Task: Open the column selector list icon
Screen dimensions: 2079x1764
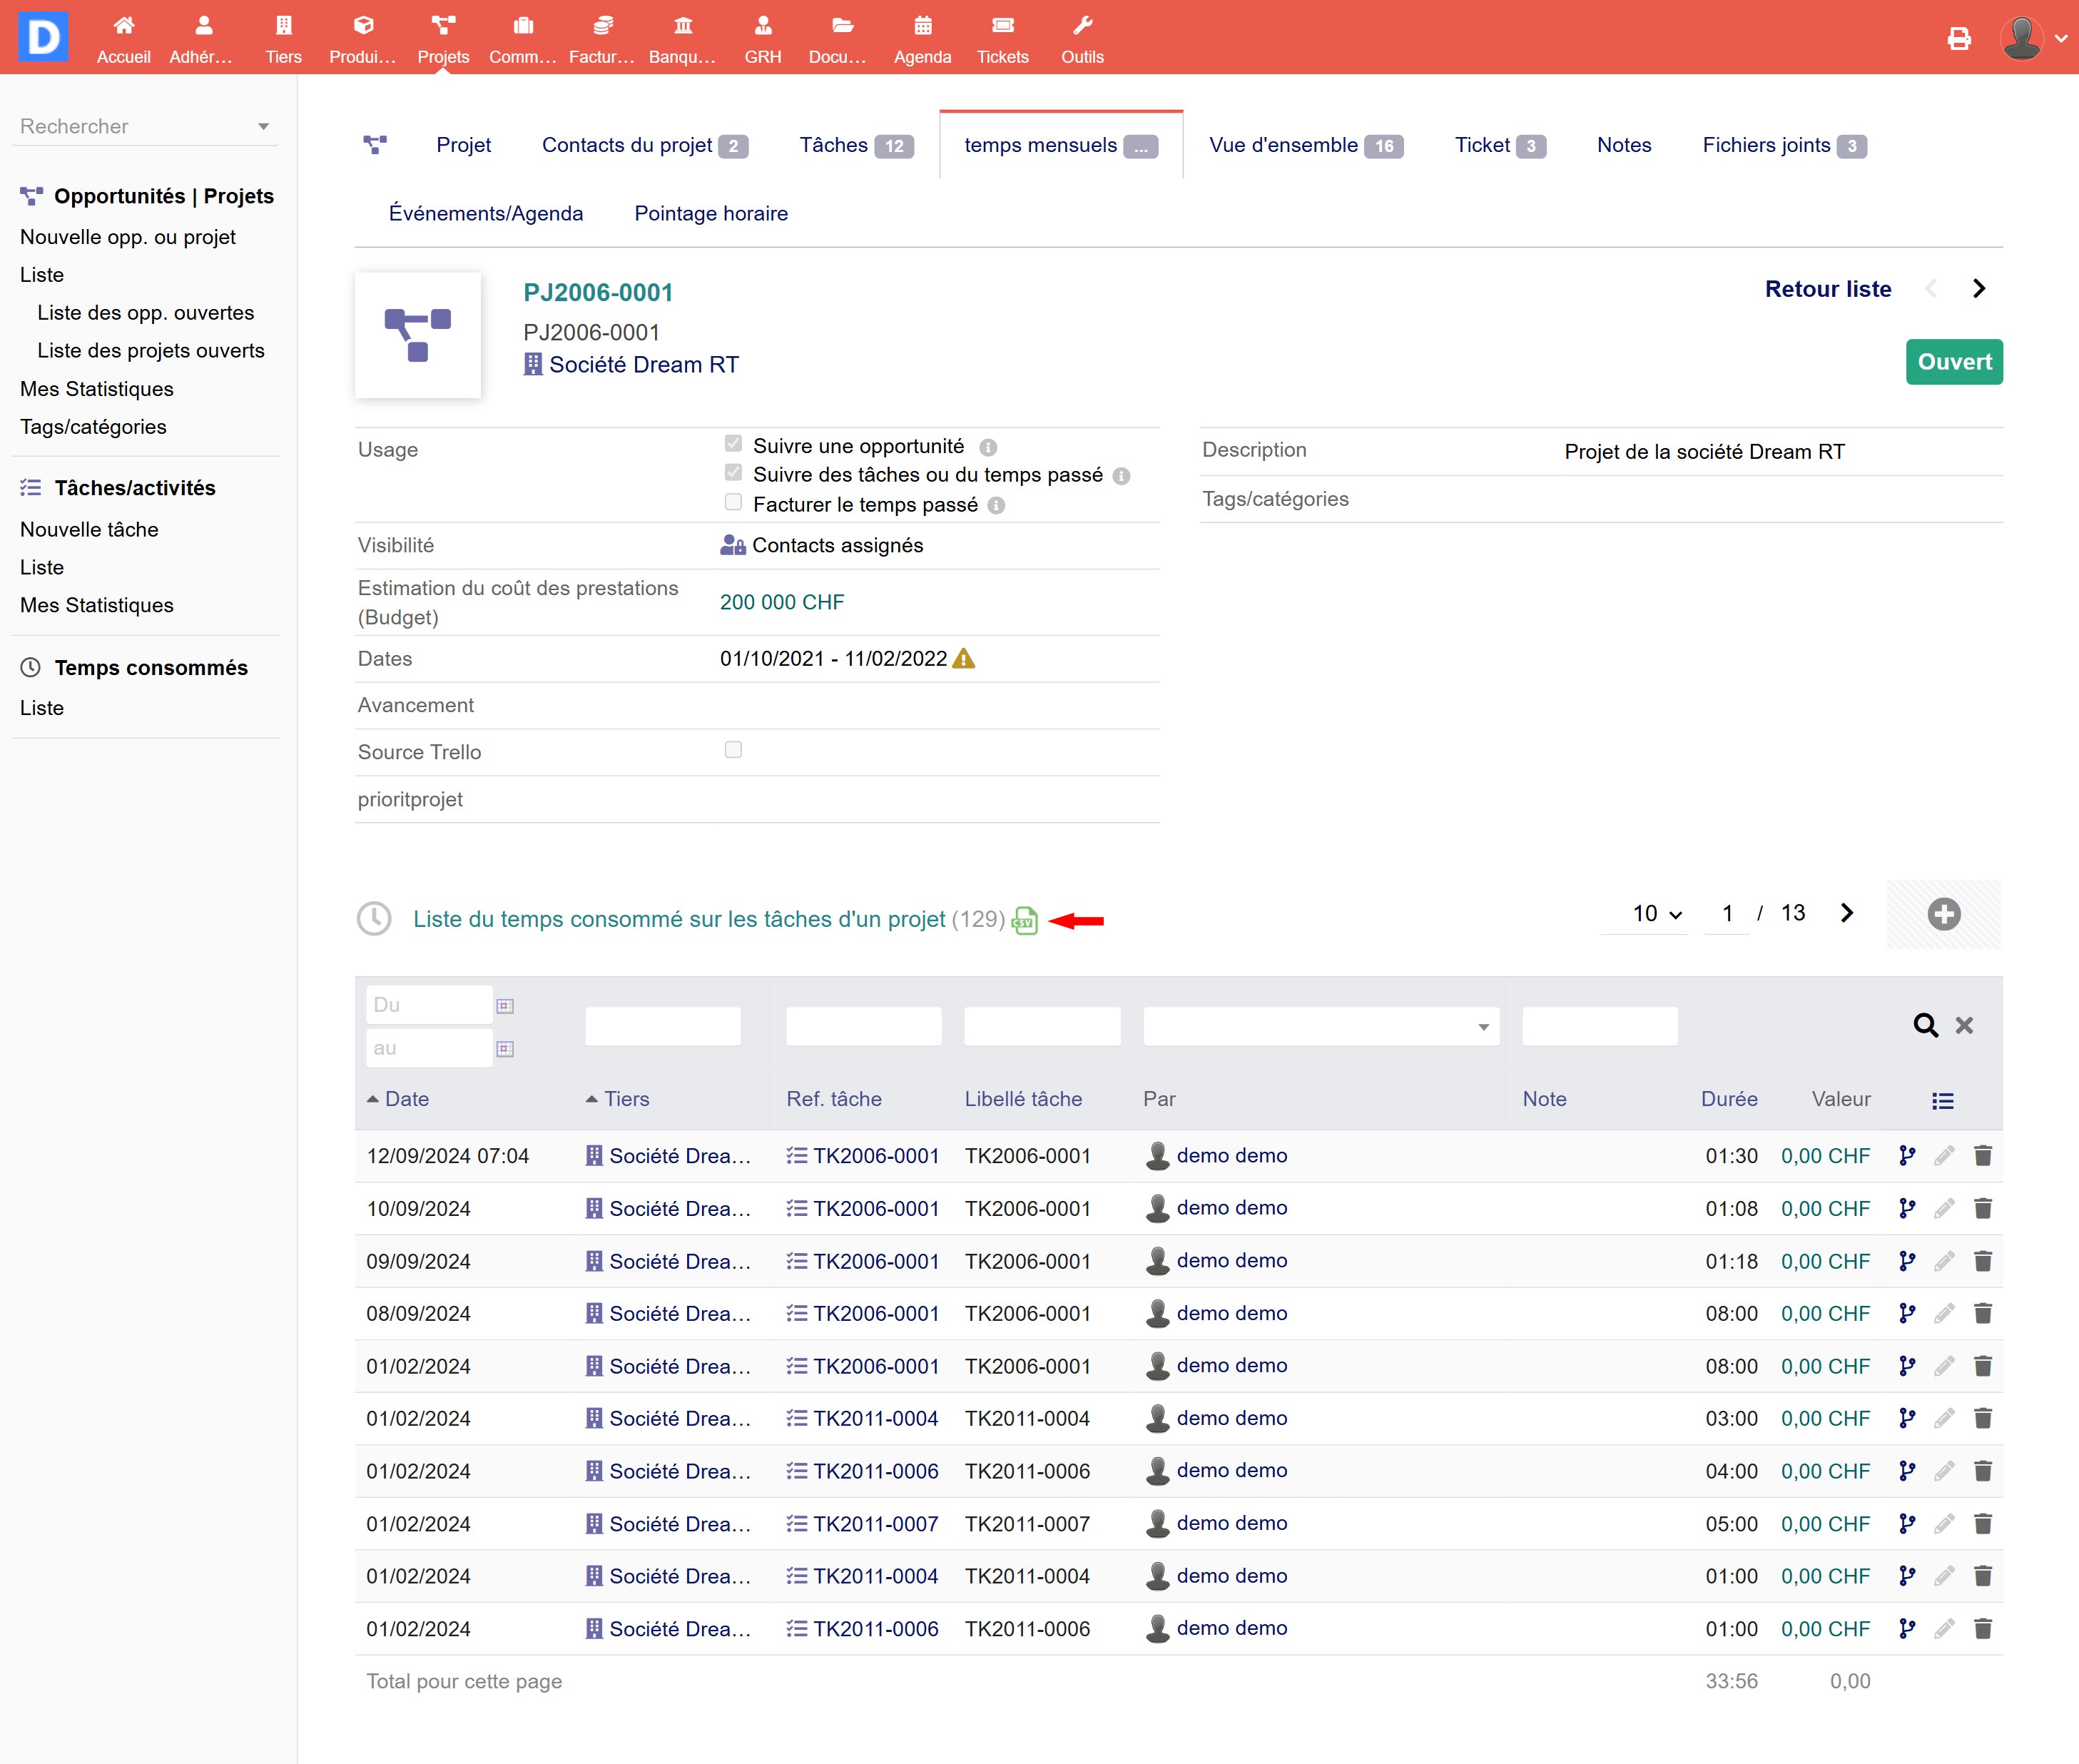Action: click(1942, 1100)
